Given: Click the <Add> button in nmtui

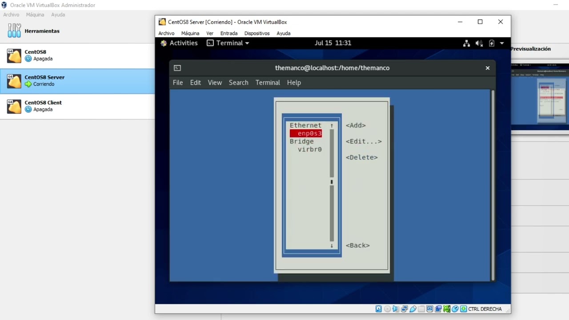Looking at the screenshot, I should [356, 125].
